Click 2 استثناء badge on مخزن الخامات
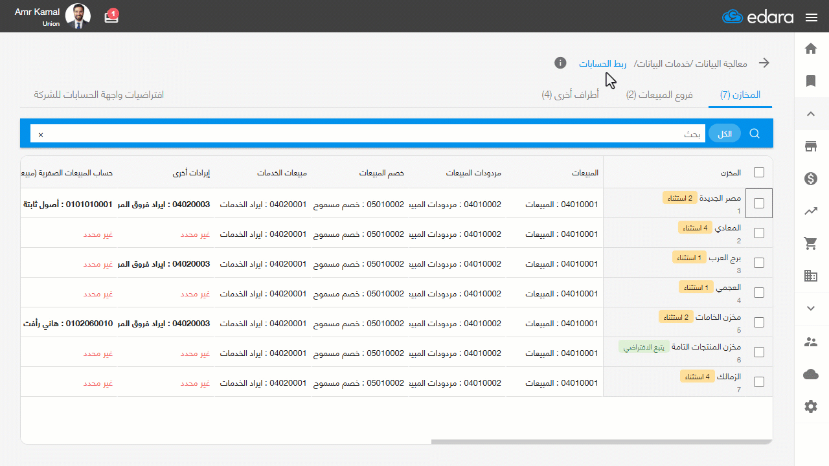 point(676,317)
